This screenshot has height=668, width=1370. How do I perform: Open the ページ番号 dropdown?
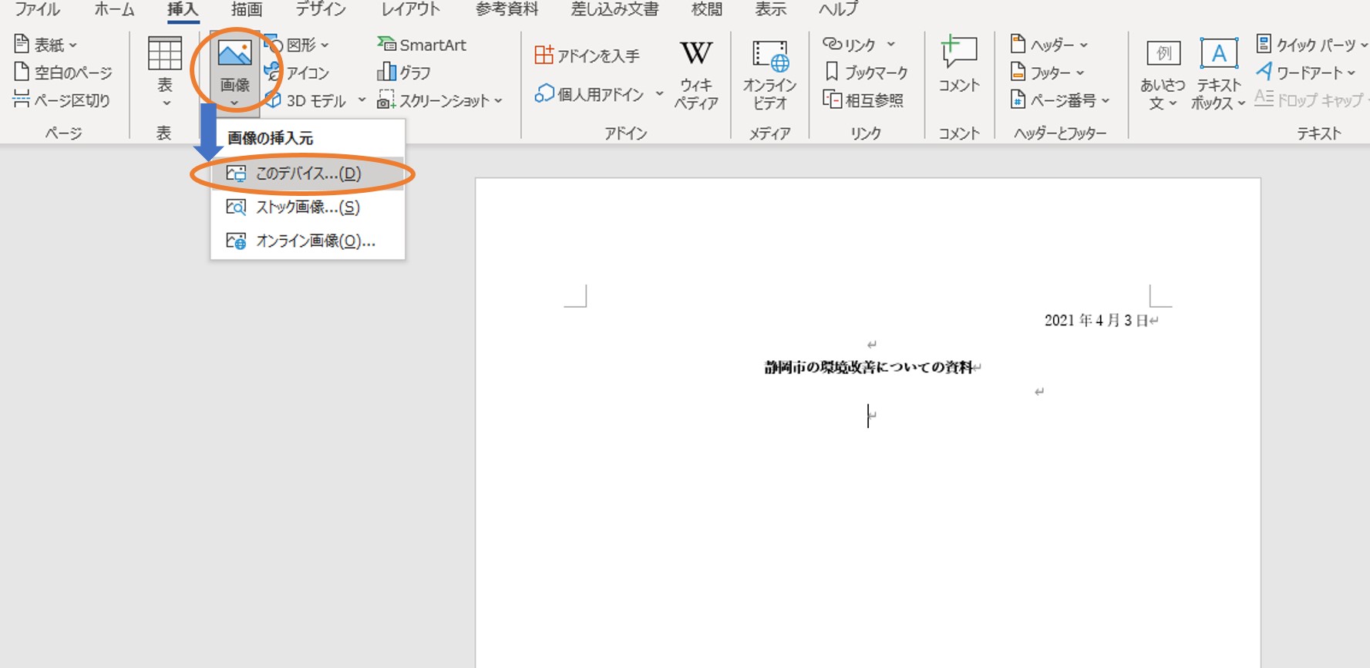(x=1060, y=100)
